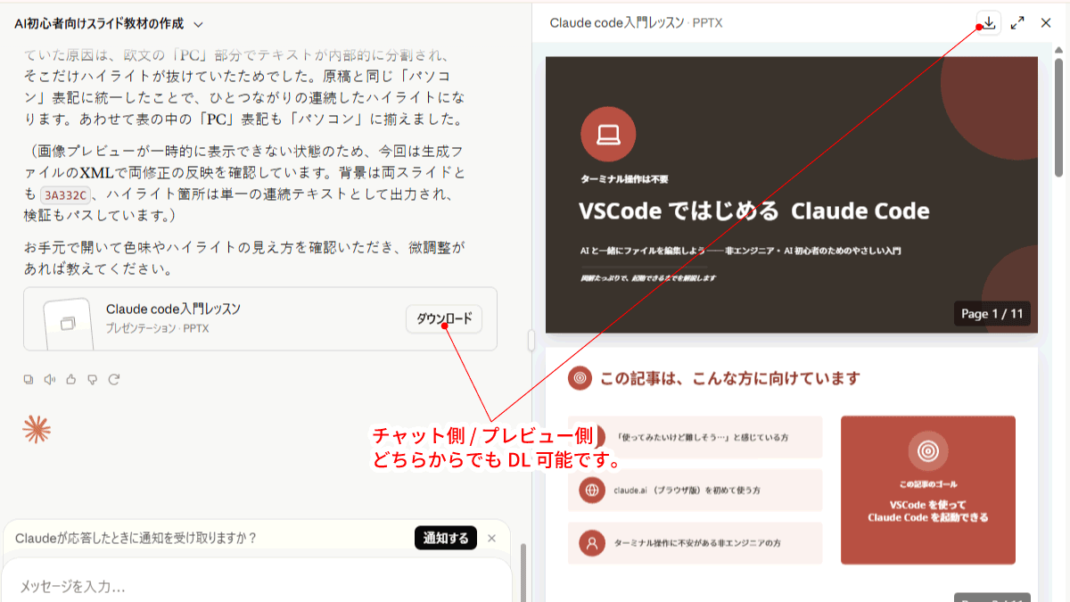Click the Claude code入門レッスン · PPTX preview title

(636, 23)
